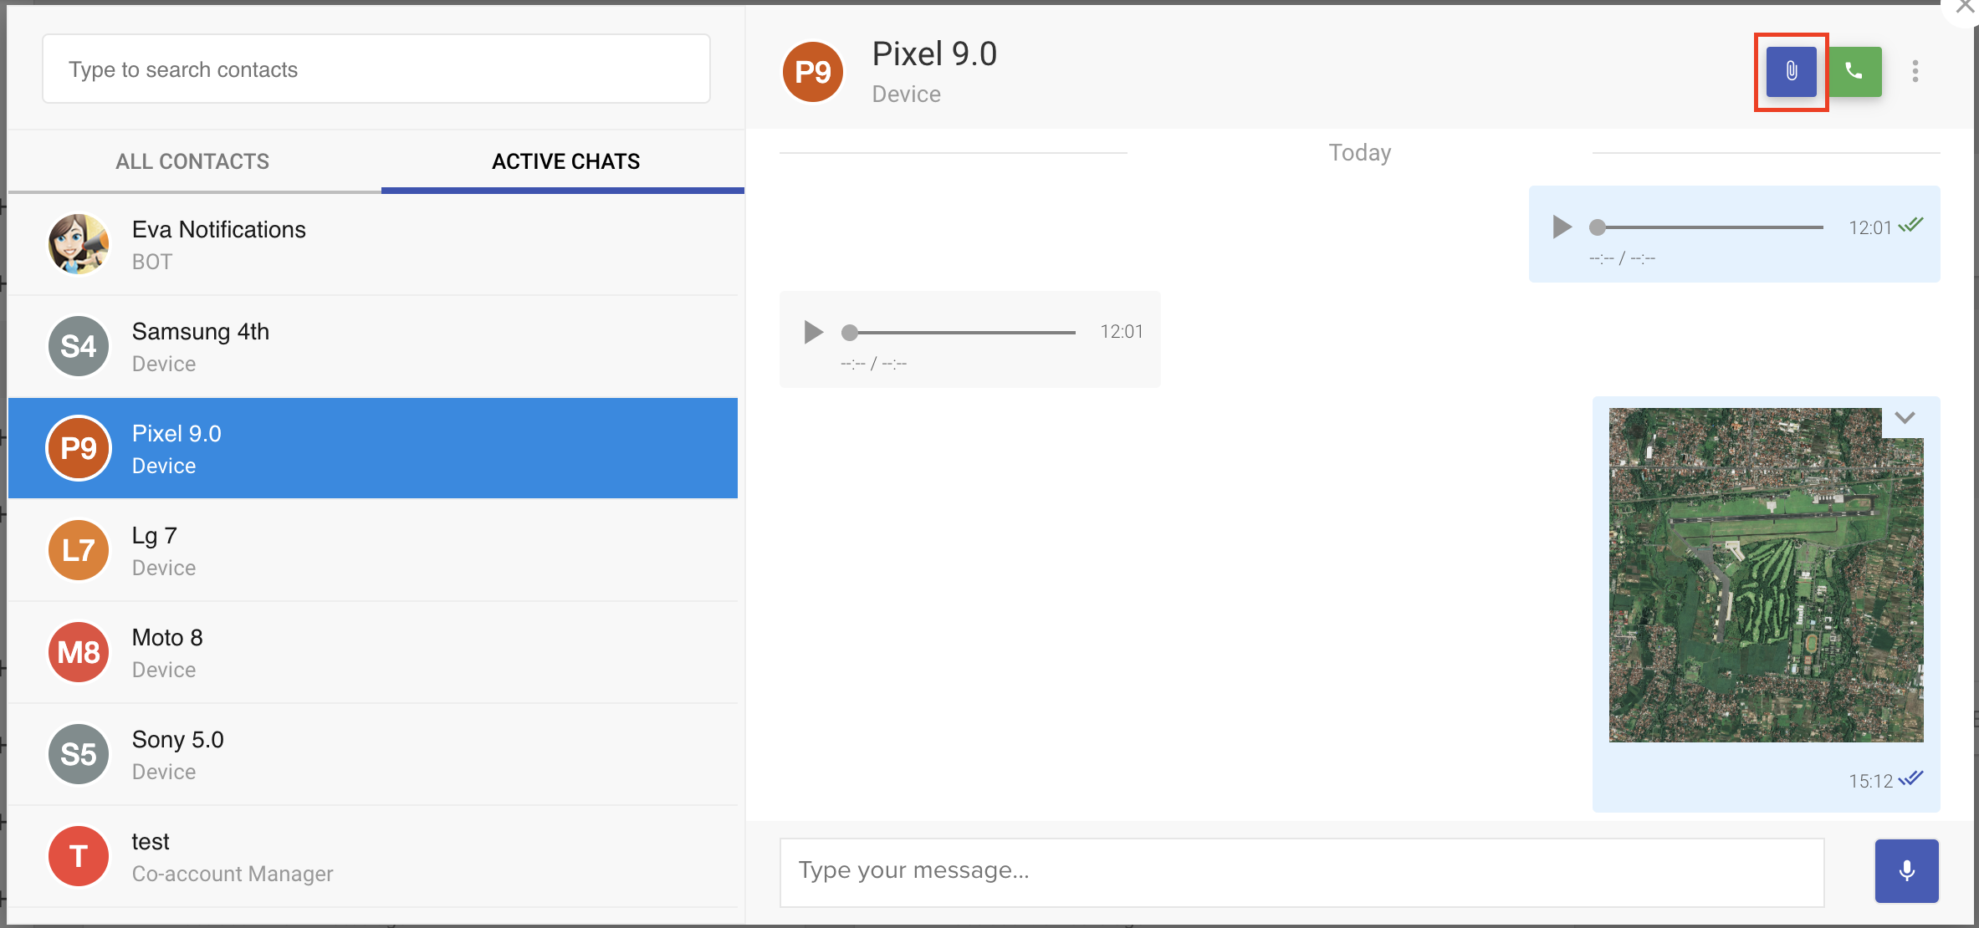Expand the image message chevron menu
The image size is (1979, 928).
(x=1905, y=418)
